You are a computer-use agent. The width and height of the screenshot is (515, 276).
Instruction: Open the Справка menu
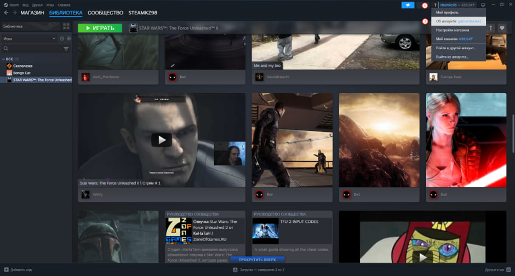click(64, 5)
